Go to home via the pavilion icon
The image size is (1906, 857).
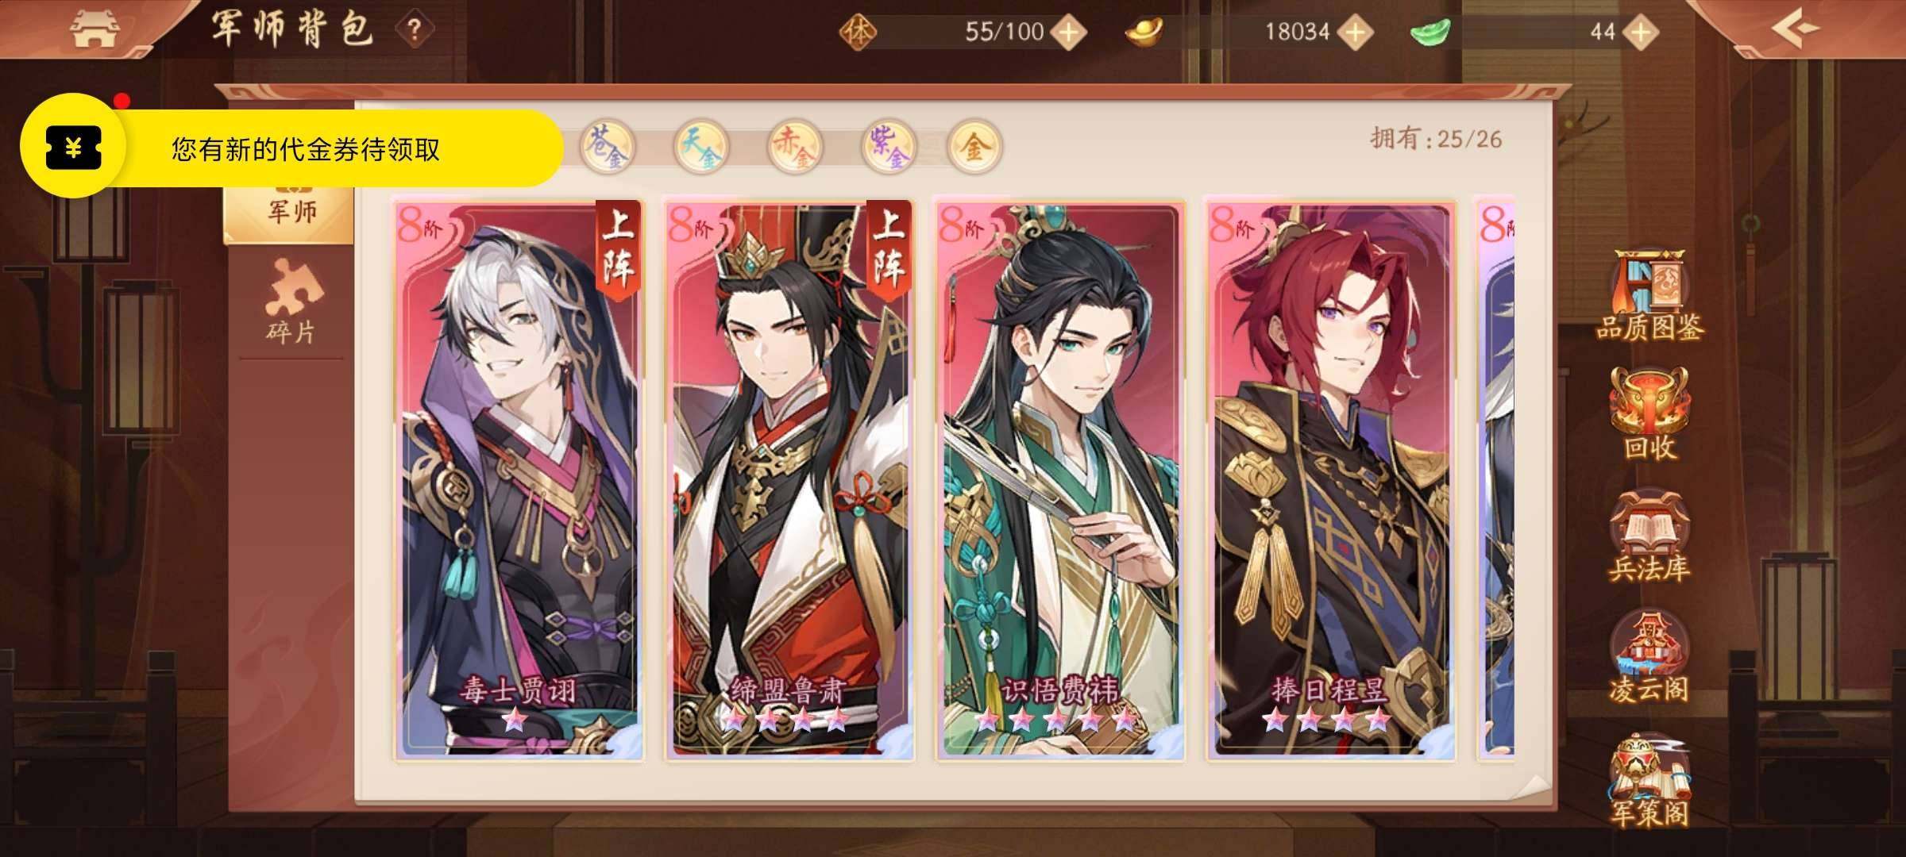[94, 30]
